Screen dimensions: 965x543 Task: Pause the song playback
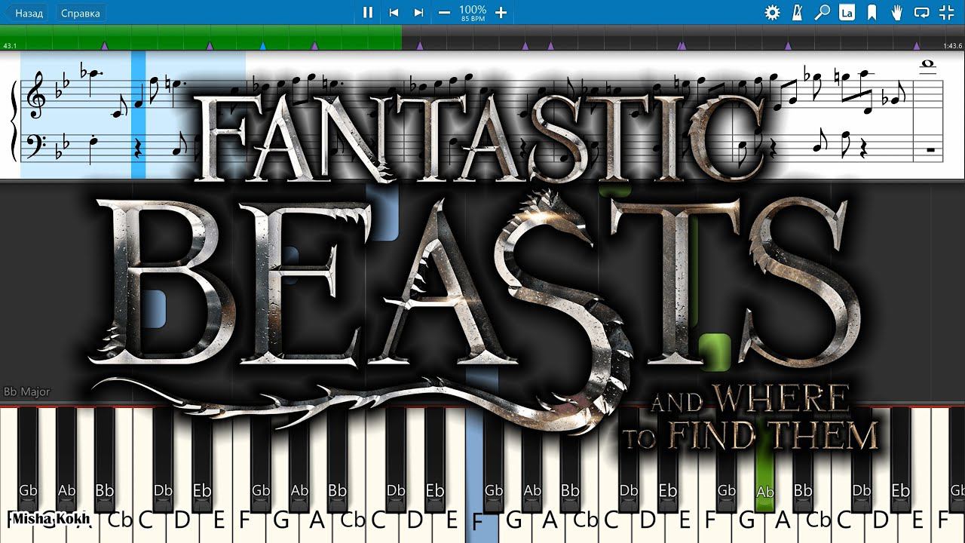pos(368,12)
